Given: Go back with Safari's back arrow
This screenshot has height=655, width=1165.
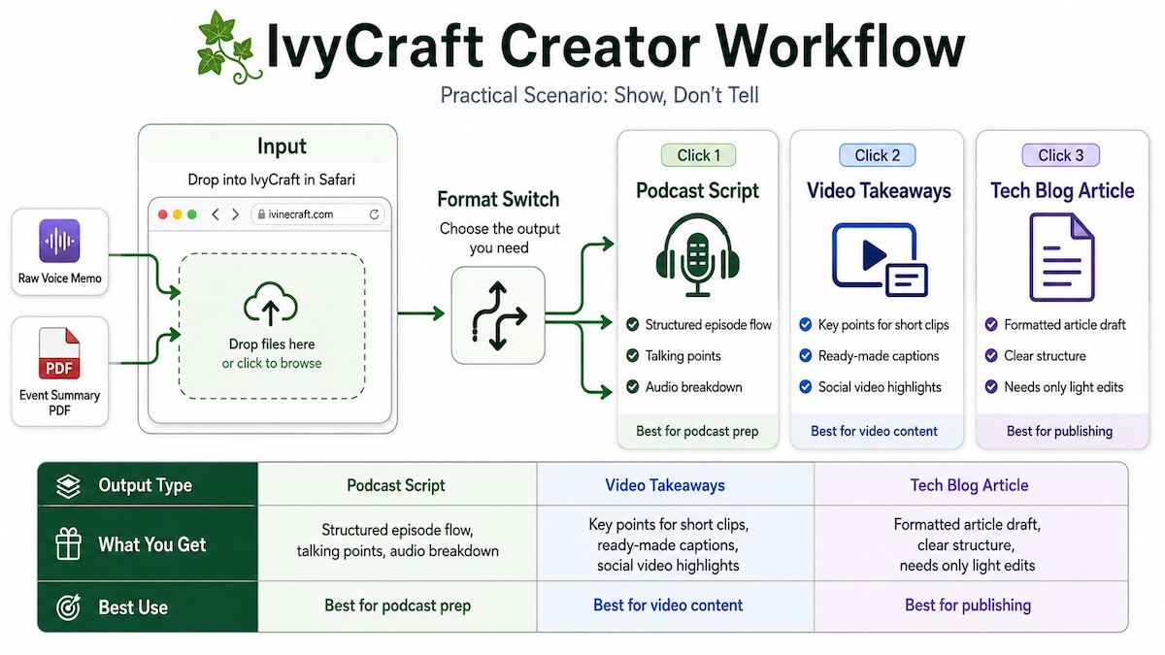Looking at the screenshot, I should click(216, 214).
